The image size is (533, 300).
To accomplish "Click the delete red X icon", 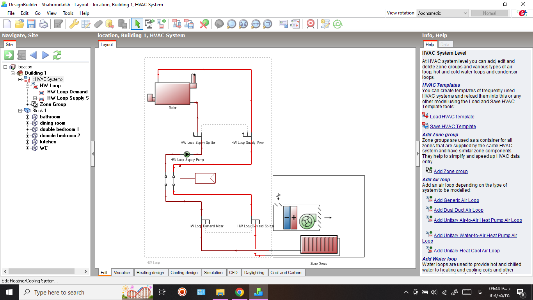I will click(x=204, y=24).
